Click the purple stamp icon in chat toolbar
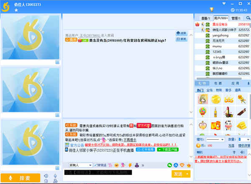Screen dimensions: 251x184 [x=137, y=165]
